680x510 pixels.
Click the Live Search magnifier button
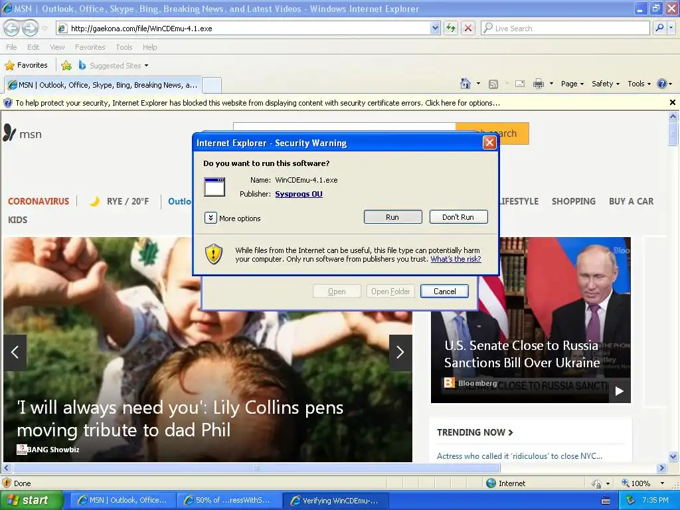tap(659, 28)
